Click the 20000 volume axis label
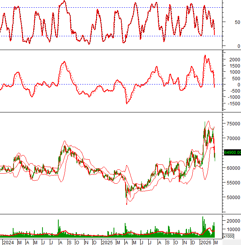 pos(233,221)
